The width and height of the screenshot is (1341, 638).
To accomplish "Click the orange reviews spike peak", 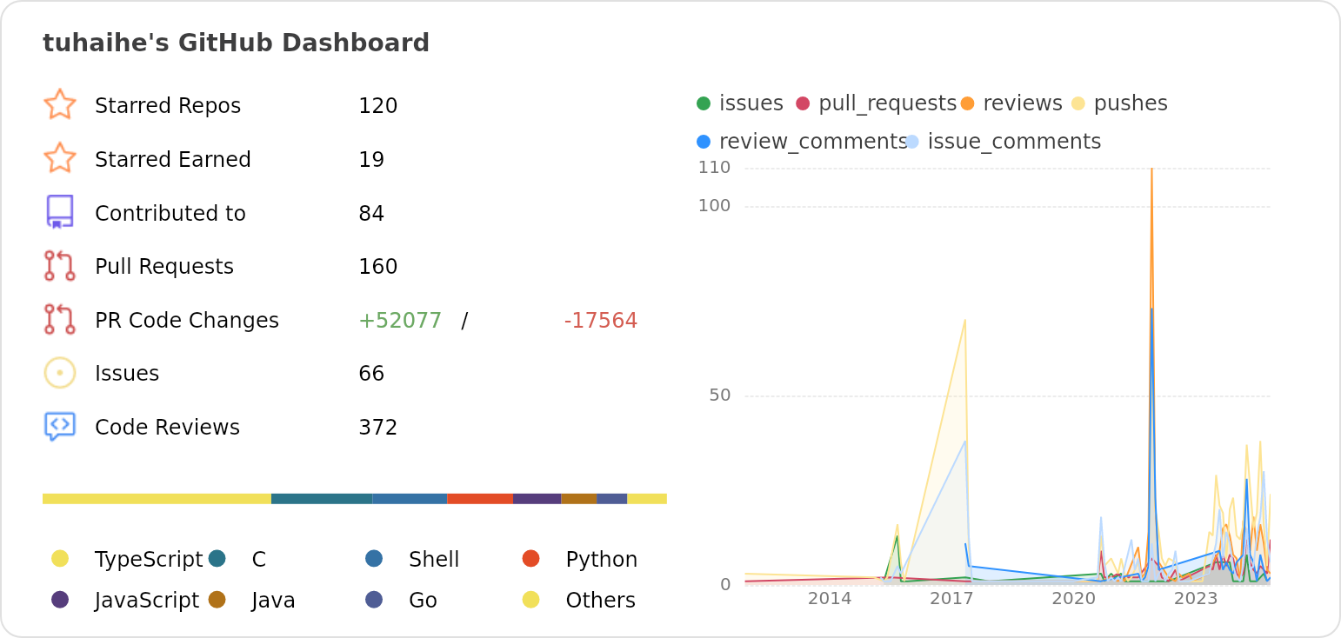I will click(x=1151, y=169).
